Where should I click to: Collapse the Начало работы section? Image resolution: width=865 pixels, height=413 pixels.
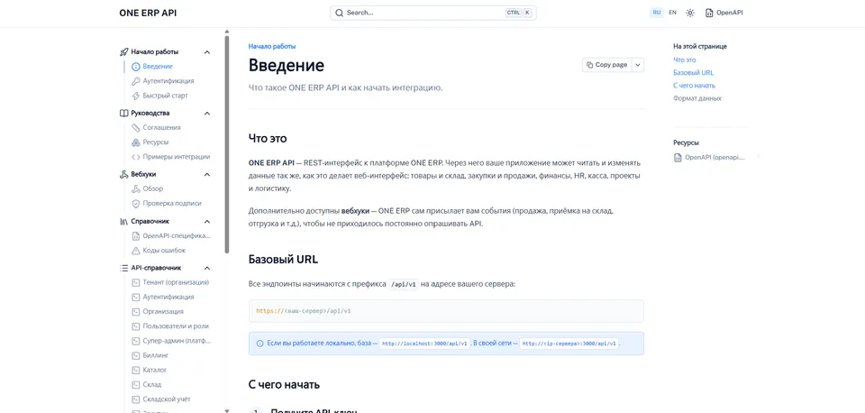[x=207, y=52]
